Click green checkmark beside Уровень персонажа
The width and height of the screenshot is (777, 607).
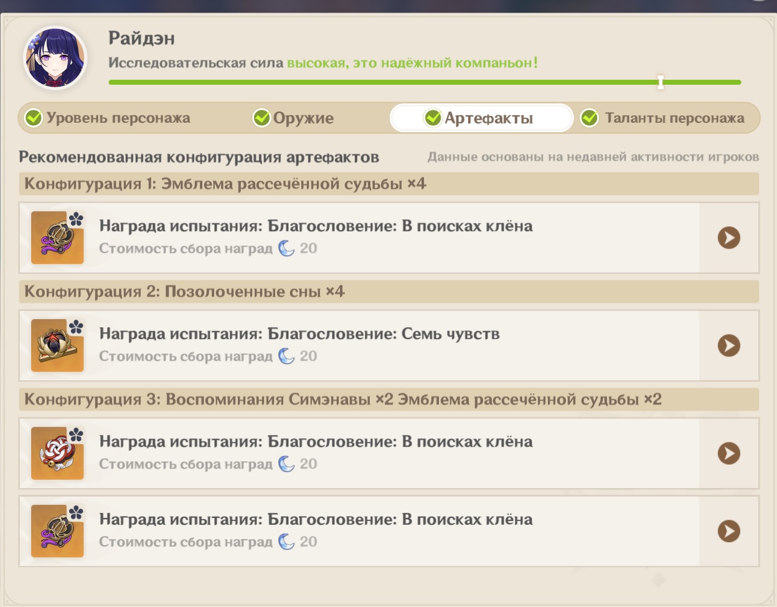click(33, 117)
